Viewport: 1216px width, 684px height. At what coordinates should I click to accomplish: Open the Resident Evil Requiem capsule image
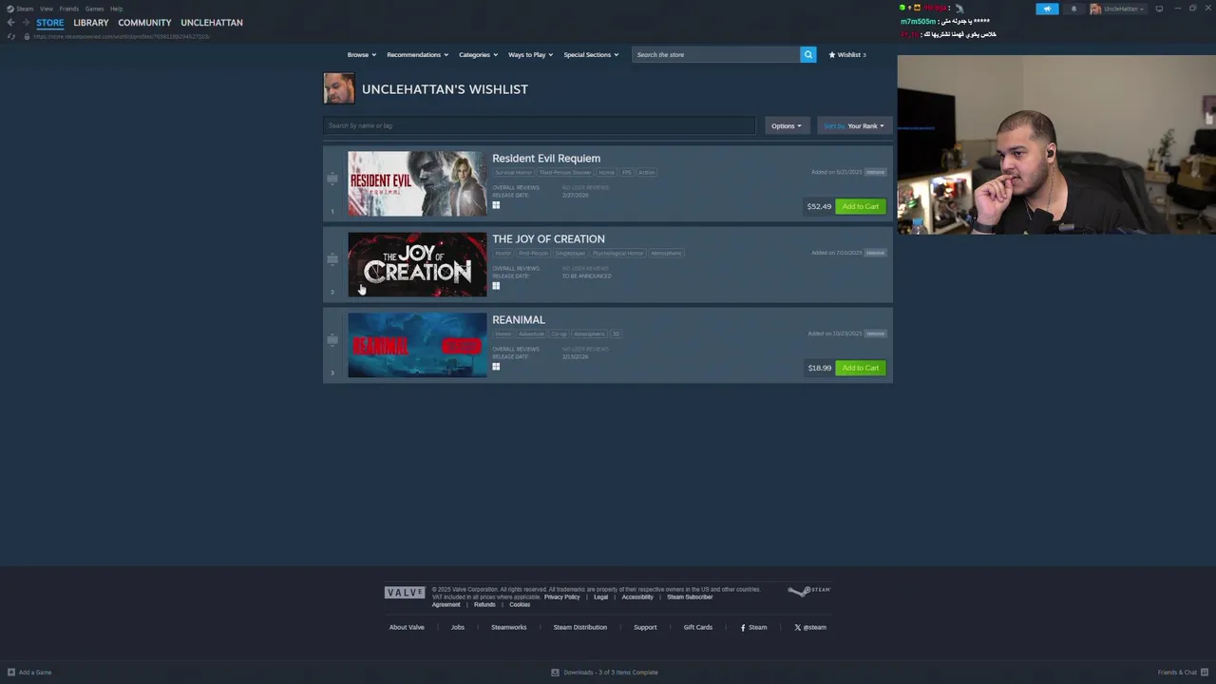[417, 183]
